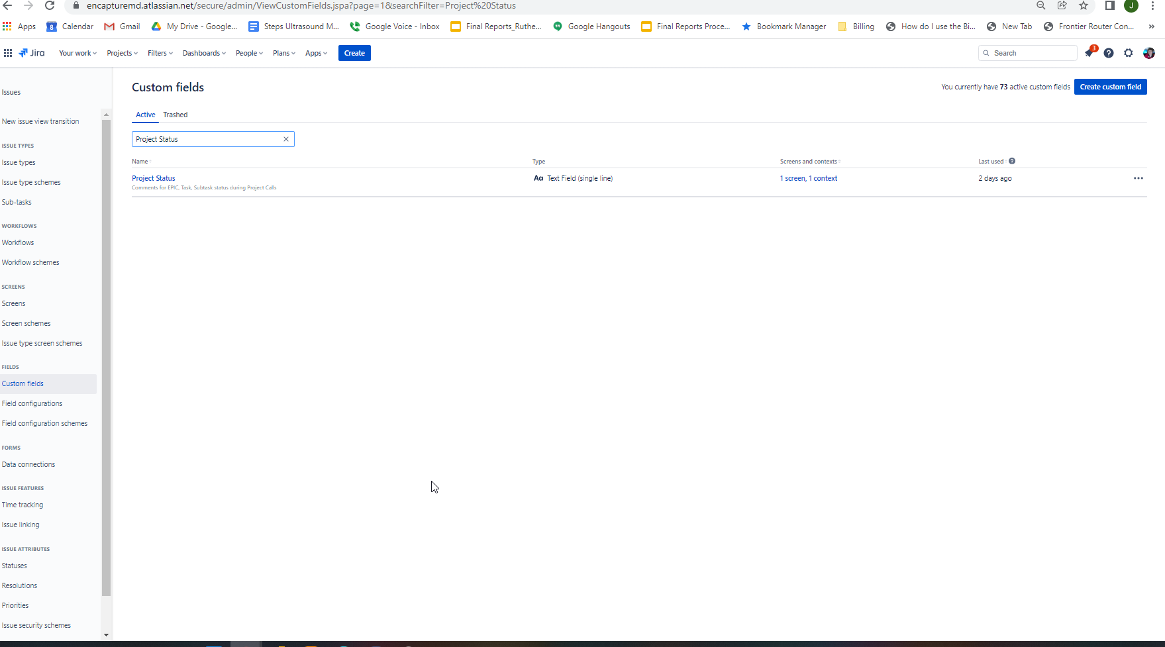Image resolution: width=1165 pixels, height=647 pixels.
Task: Clear the Project Status search filter
Action: tap(286, 139)
